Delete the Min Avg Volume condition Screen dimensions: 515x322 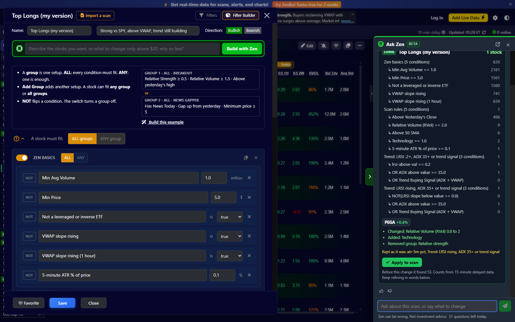tap(249, 178)
